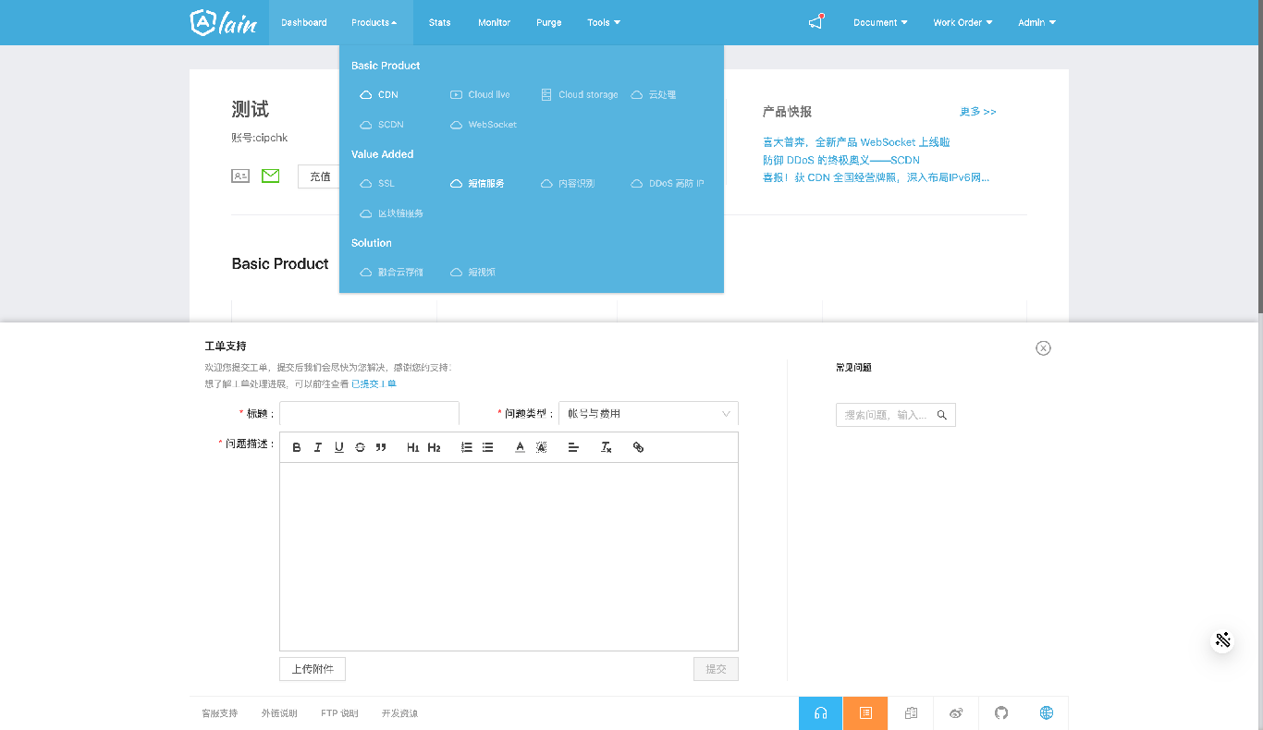Screen dimensions: 1263x730
Task: Create an ordered numbered list
Action: (x=467, y=447)
